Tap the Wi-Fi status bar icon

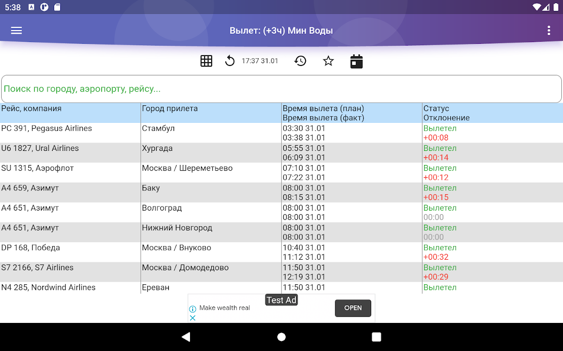(537, 7)
